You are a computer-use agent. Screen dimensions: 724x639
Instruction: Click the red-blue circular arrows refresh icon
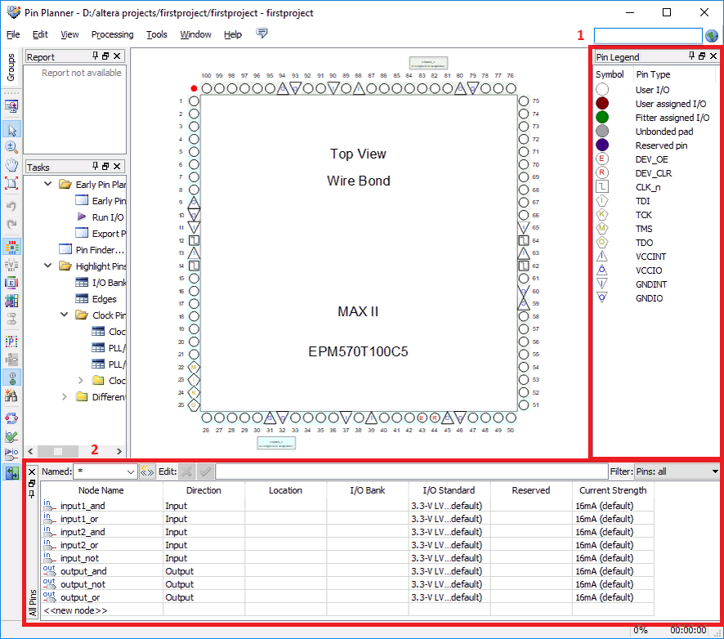11,418
